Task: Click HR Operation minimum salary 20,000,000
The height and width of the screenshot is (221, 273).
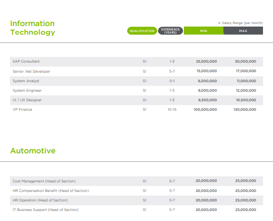Action: tap(206, 200)
